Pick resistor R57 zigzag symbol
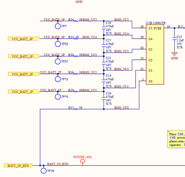The width and height of the screenshot is (185, 177). [x=75, y=109]
